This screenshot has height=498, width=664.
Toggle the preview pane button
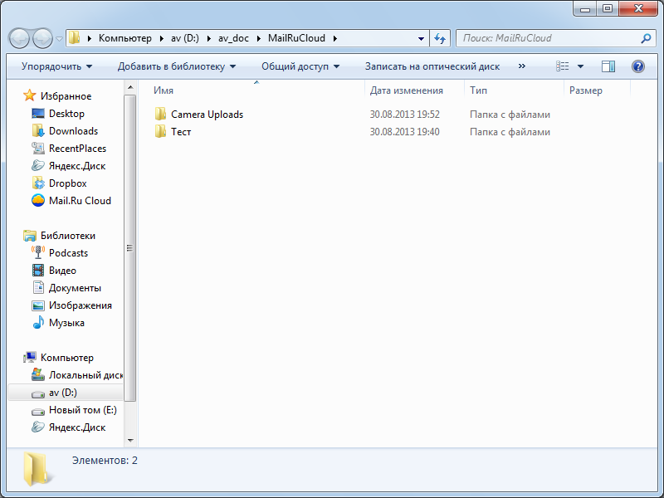[x=608, y=66]
